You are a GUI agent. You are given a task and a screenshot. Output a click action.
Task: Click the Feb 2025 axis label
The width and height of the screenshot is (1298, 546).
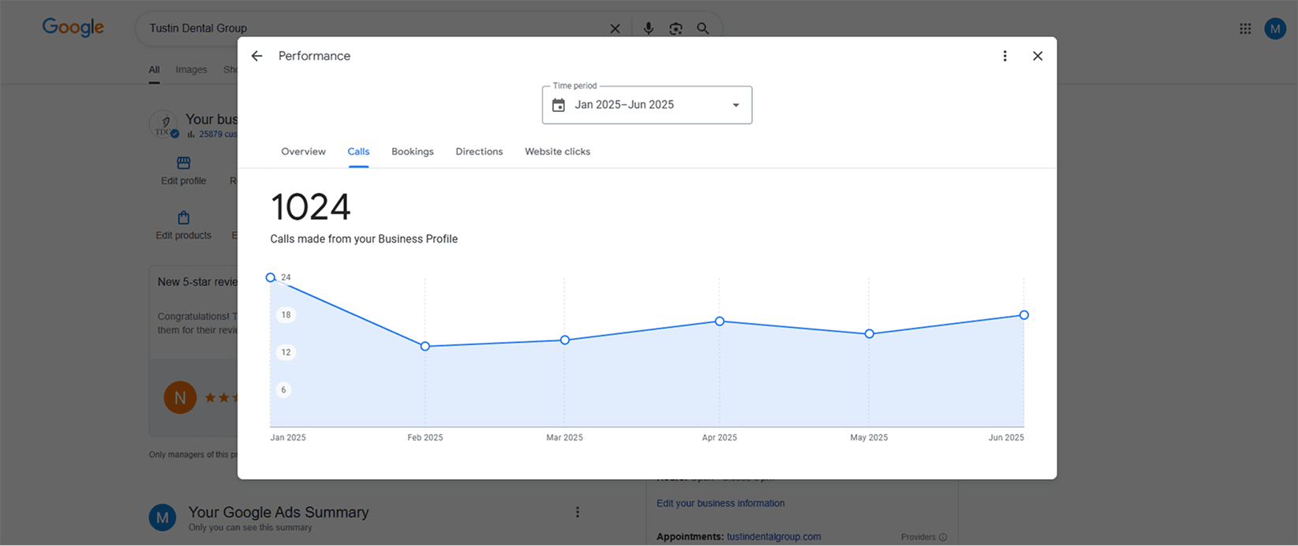pos(425,437)
